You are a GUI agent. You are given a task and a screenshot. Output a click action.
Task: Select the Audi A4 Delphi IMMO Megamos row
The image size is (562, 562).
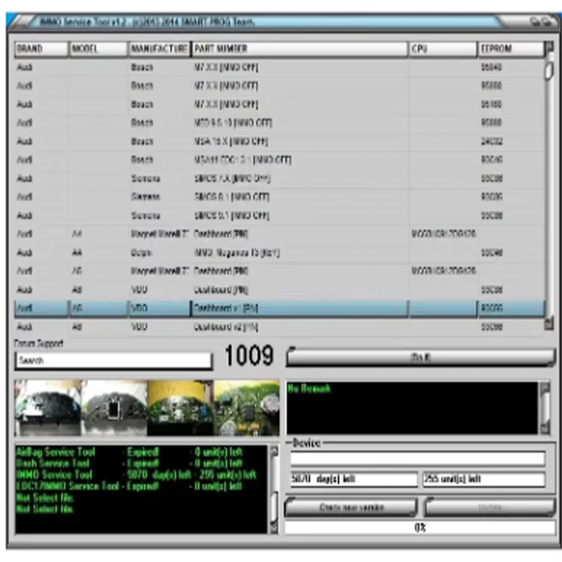[x=279, y=253]
